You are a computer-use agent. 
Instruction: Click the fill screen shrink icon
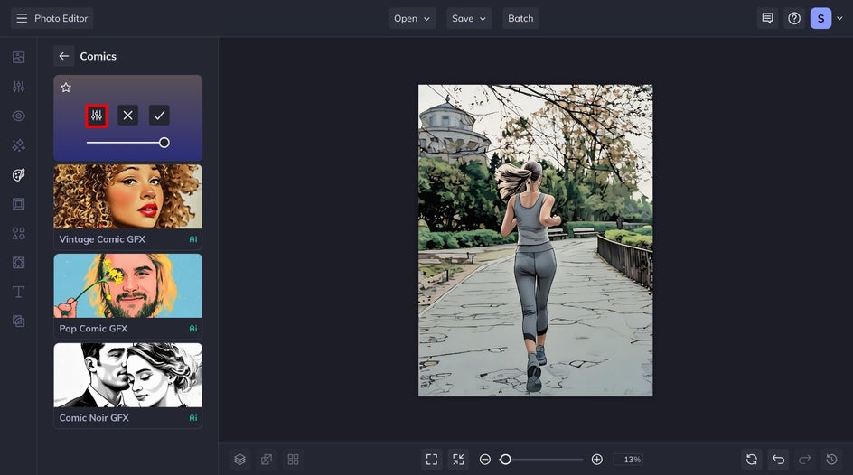click(459, 460)
